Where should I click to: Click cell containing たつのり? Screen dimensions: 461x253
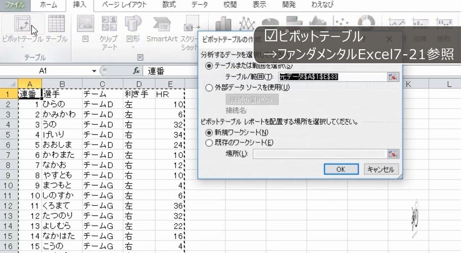[62, 216]
